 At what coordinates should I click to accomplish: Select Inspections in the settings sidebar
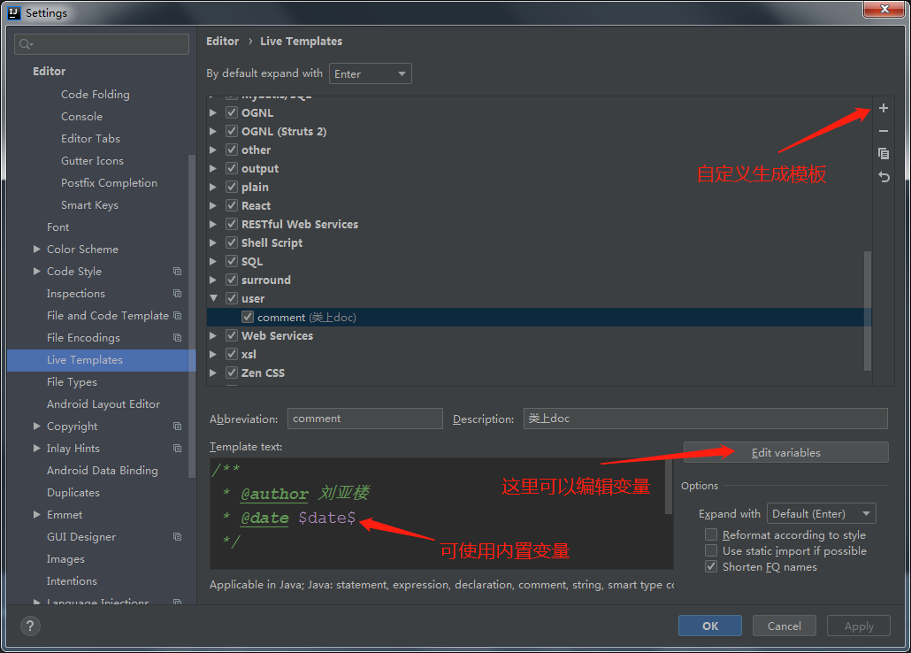[76, 293]
